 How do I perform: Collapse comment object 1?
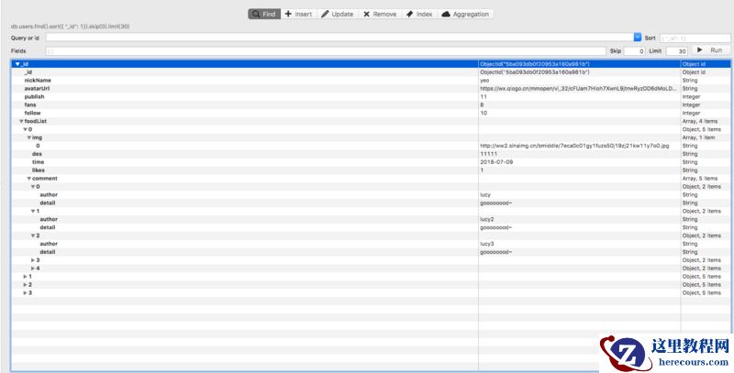33,211
